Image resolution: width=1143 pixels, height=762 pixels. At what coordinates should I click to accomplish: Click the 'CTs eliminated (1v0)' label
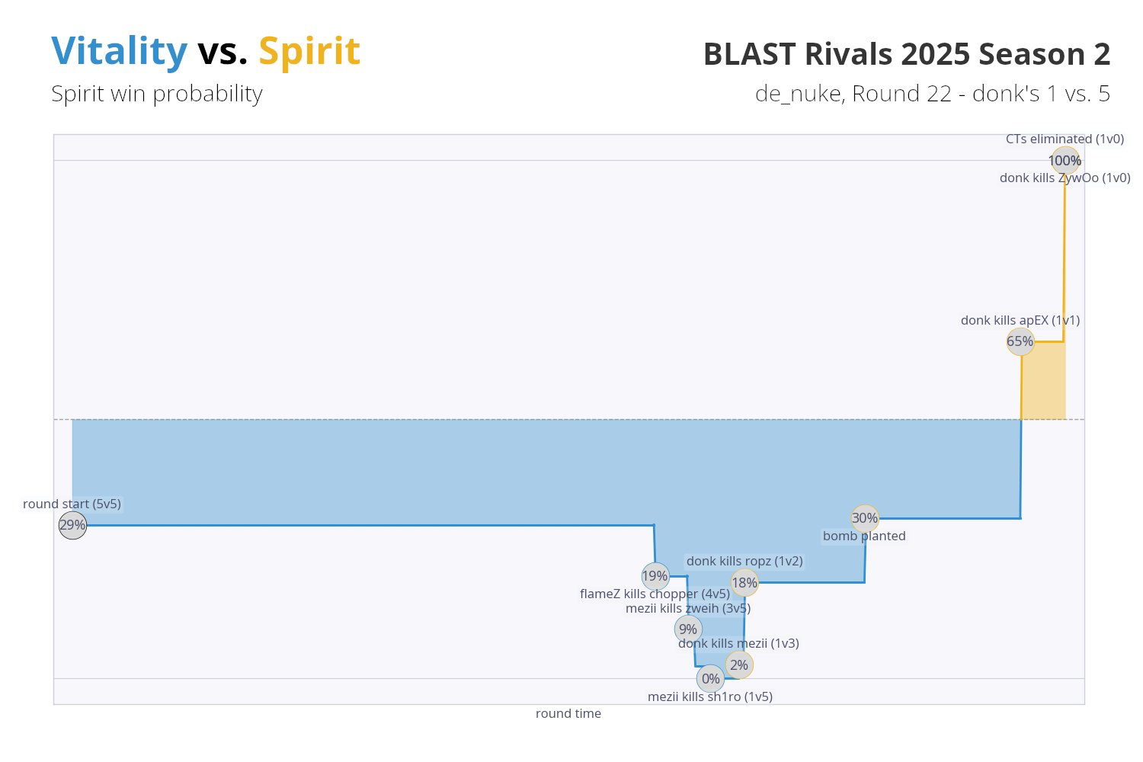tap(1065, 139)
